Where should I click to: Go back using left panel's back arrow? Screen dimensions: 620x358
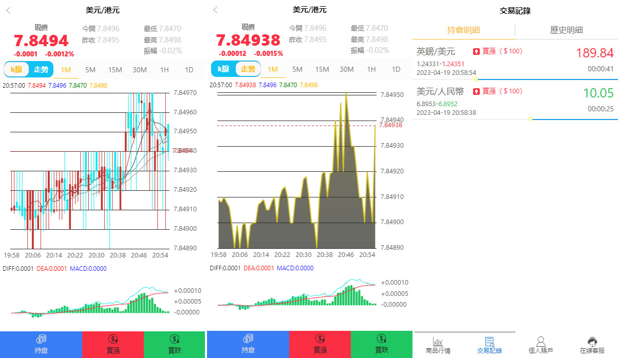pyautogui.click(x=8, y=10)
